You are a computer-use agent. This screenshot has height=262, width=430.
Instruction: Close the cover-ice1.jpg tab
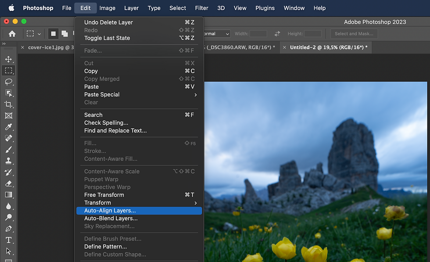pyautogui.click(x=22, y=47)
